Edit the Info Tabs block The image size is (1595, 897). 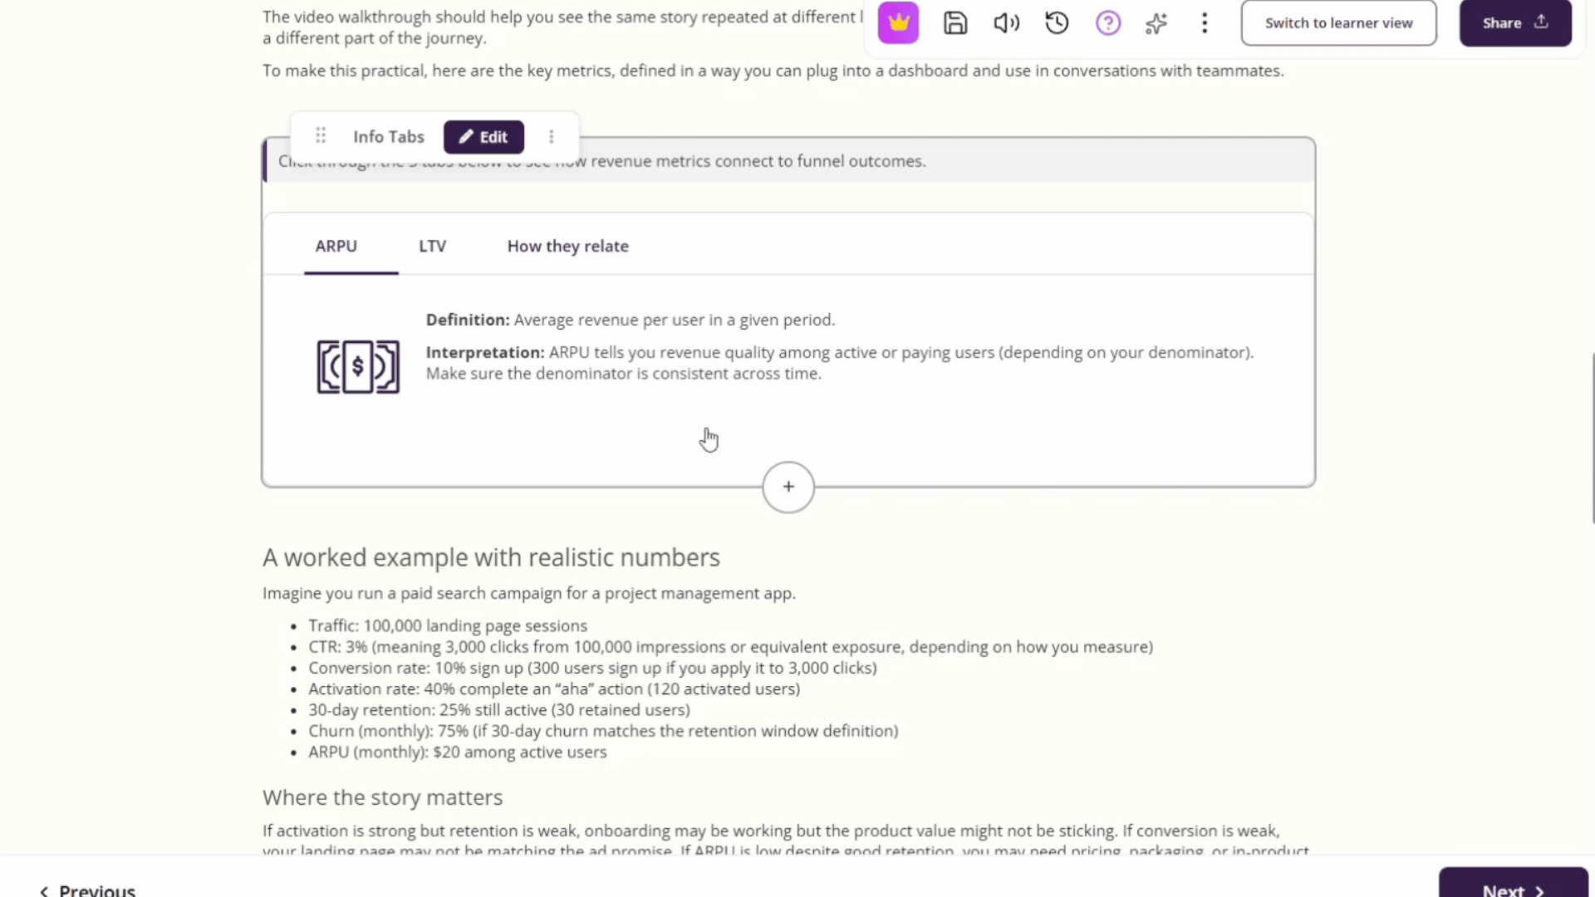tap(483, 137)
